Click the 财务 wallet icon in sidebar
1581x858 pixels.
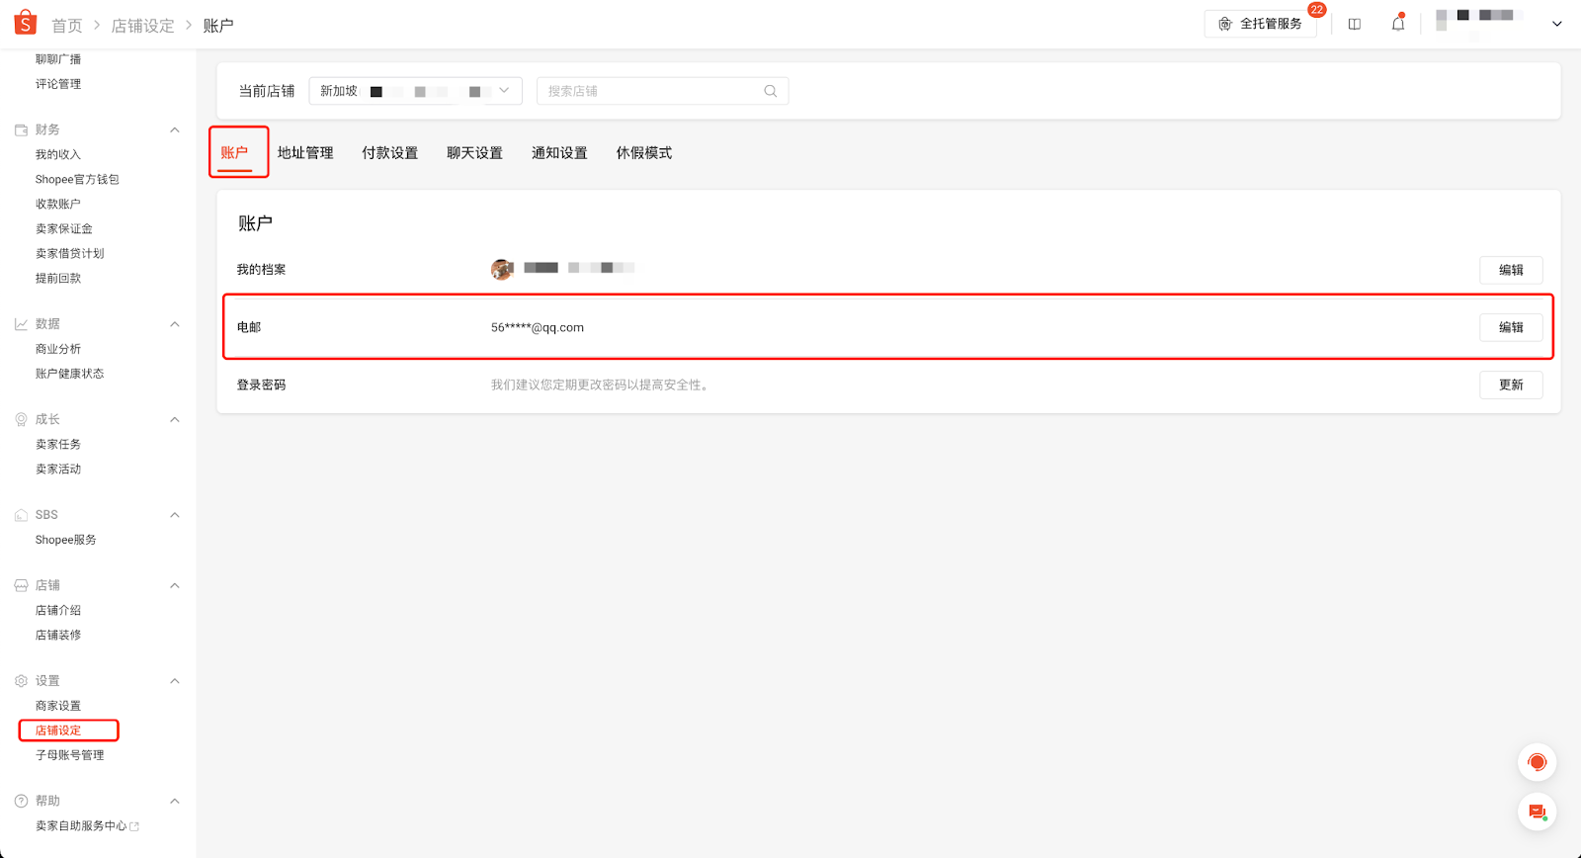click(21, 129)
